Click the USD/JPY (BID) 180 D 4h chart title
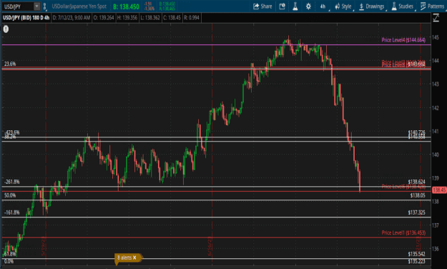 tap(26, 18)
